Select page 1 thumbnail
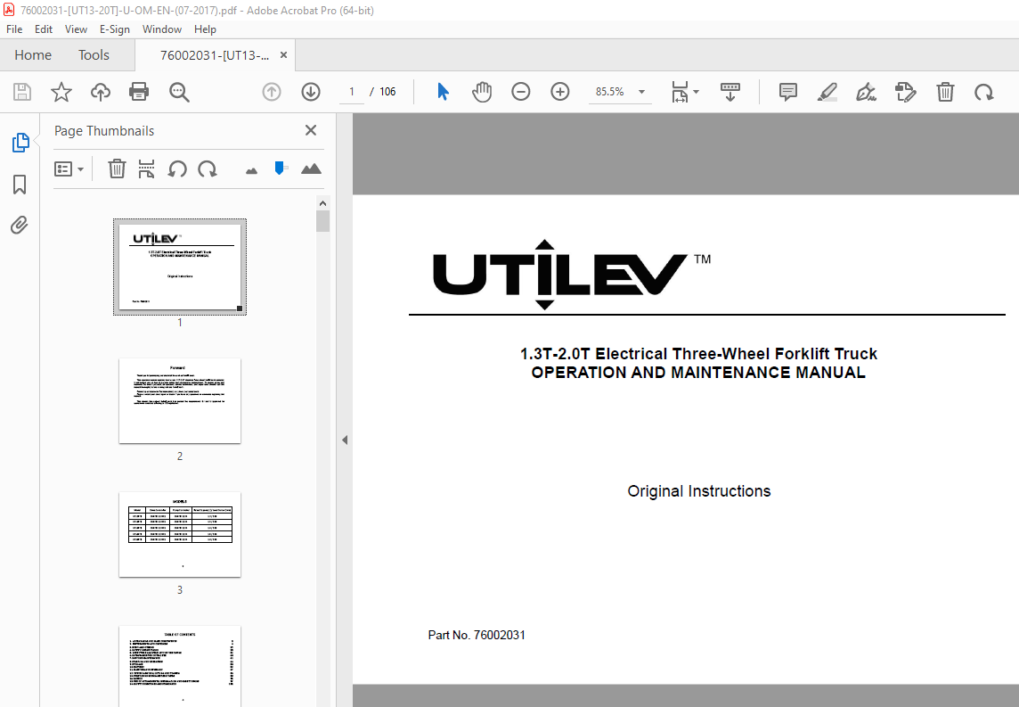Image resolution: width=1019 pixels, height=707 pixels. tap(180, 267)
